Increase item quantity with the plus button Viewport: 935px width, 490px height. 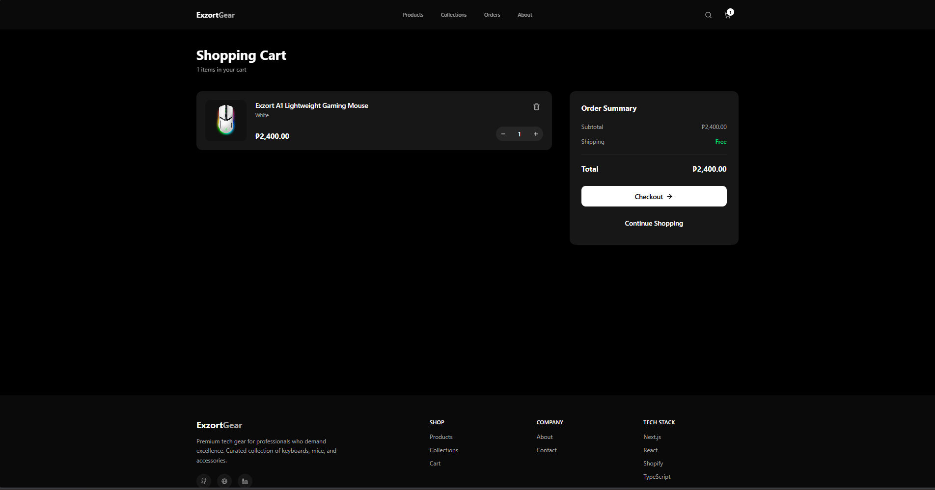click(x=536, y=134)
